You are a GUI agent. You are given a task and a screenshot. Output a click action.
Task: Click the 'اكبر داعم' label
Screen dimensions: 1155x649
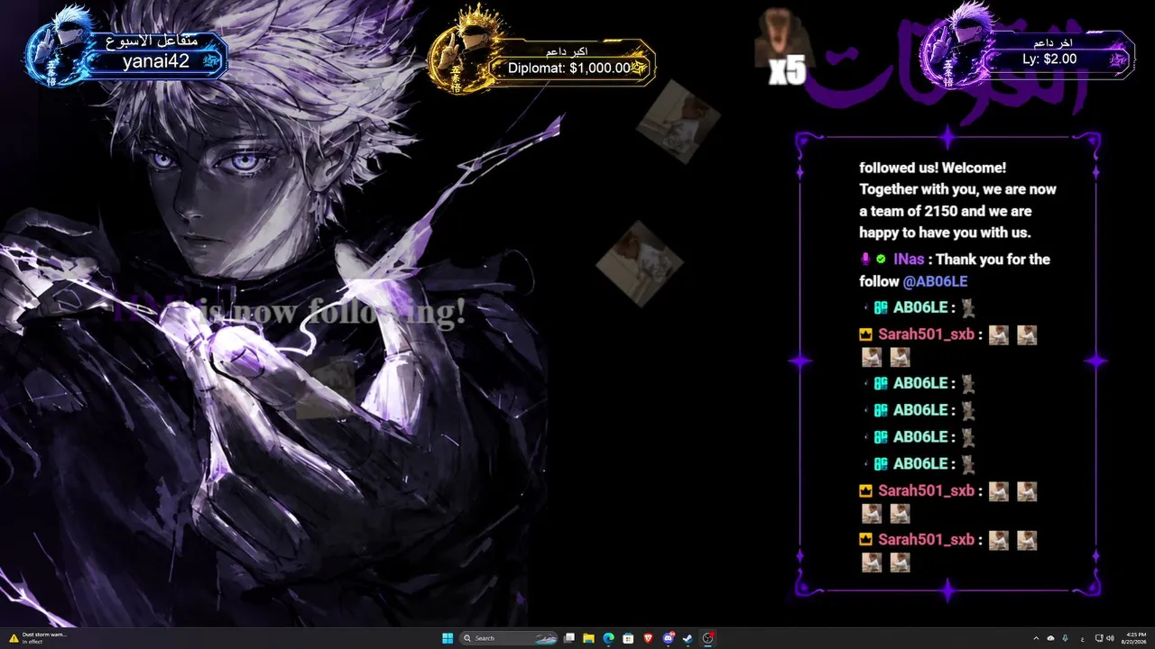coord(568,50)
